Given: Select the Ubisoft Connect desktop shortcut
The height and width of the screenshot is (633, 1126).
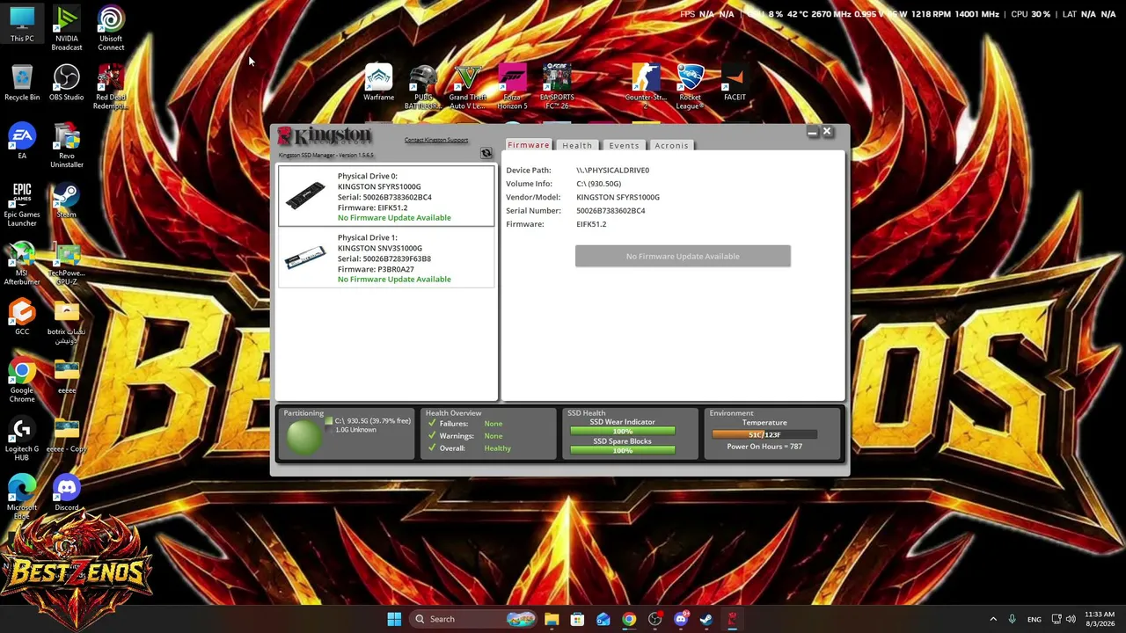Looking at the screenshot, I should click(x=111, y=28).
